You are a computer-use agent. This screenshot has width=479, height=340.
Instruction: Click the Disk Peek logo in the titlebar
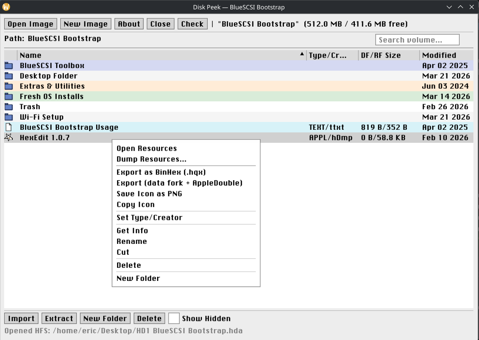6,7
